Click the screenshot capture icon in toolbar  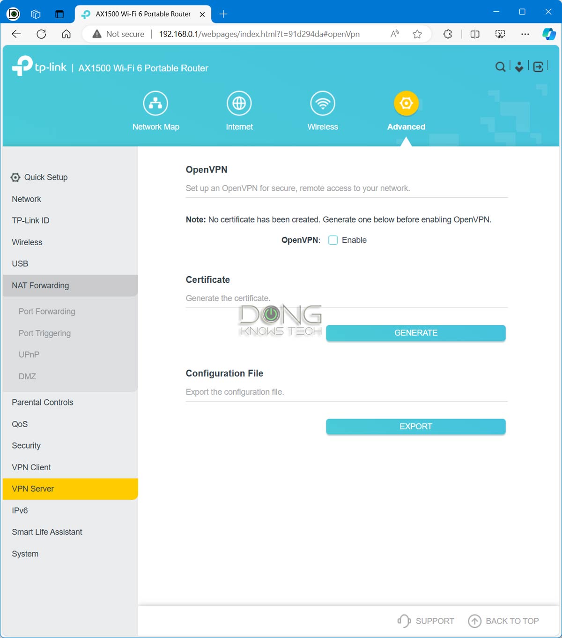pos(500,34)
